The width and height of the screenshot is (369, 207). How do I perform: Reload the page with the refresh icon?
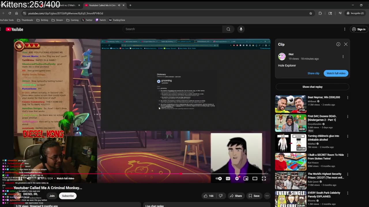coord(10,13)
